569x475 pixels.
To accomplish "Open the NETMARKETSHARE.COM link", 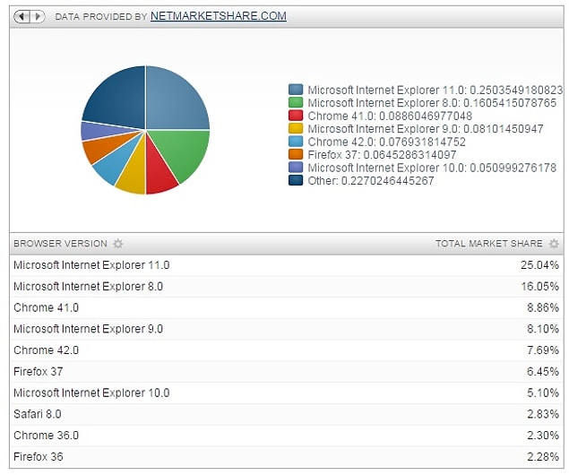I will click(219, 16).
